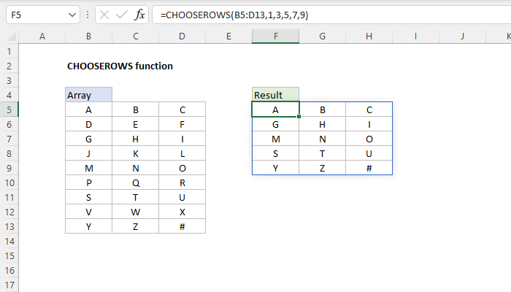Open the Name Box dropdown arrow
Screen dimensions: 511x292
[72, 15]
